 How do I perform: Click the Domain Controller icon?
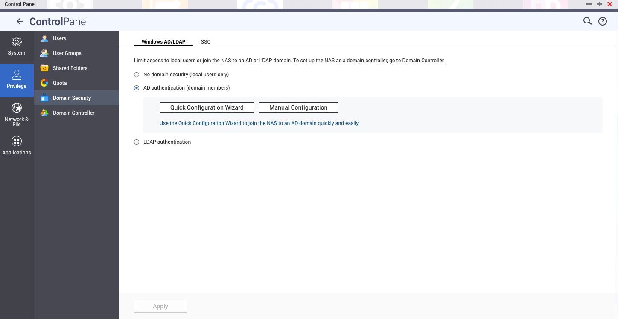pos(44,113)
